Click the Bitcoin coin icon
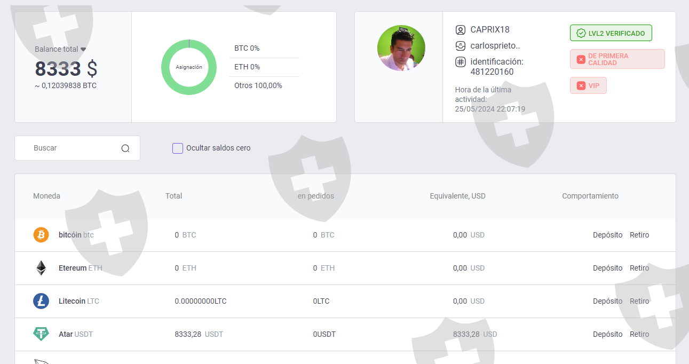 [x=41, y=235]
